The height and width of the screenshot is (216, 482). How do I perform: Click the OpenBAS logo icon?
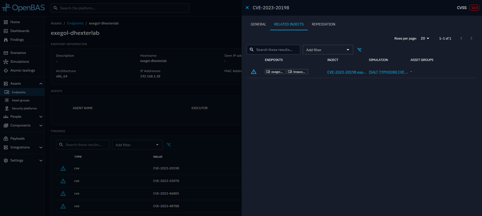pyautogui.click(x=6, y=8)
